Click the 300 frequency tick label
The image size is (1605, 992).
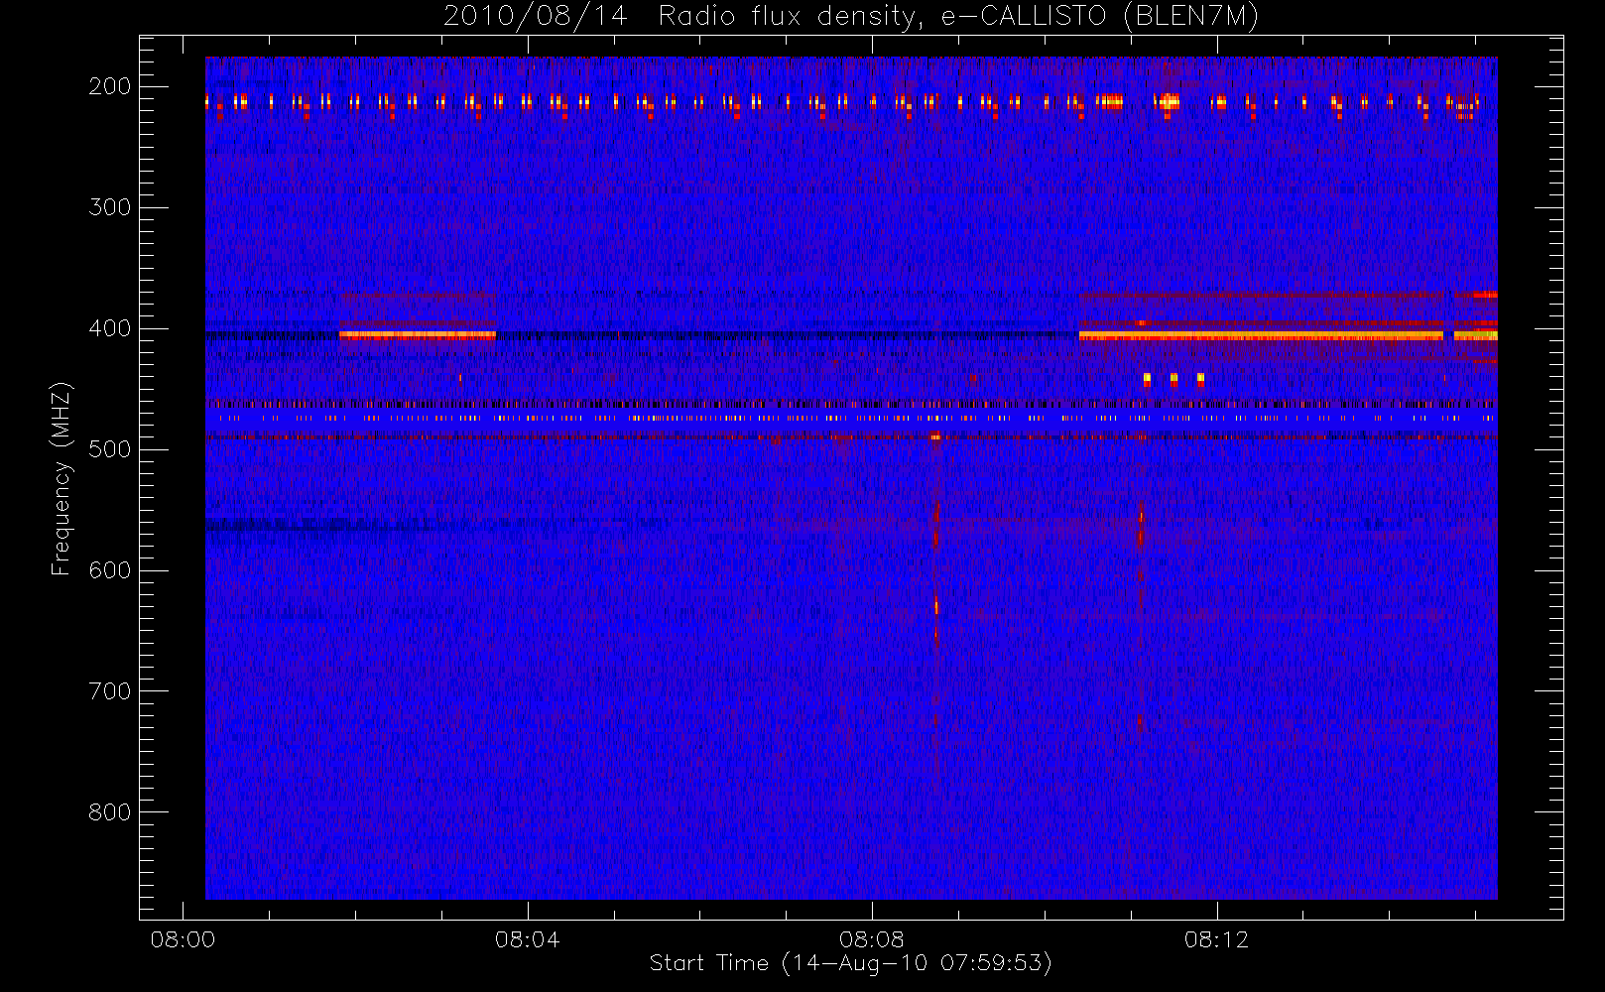point(110,207)
